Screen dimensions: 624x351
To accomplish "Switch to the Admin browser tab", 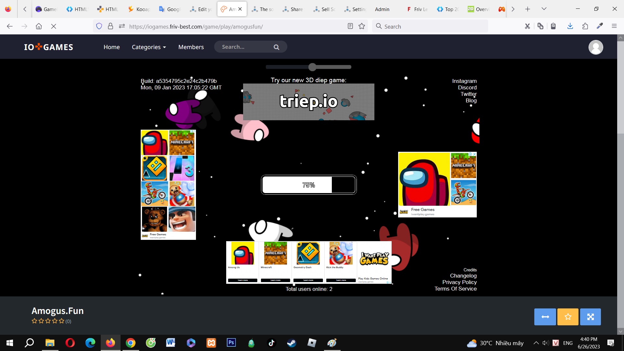I will [382, 9].
